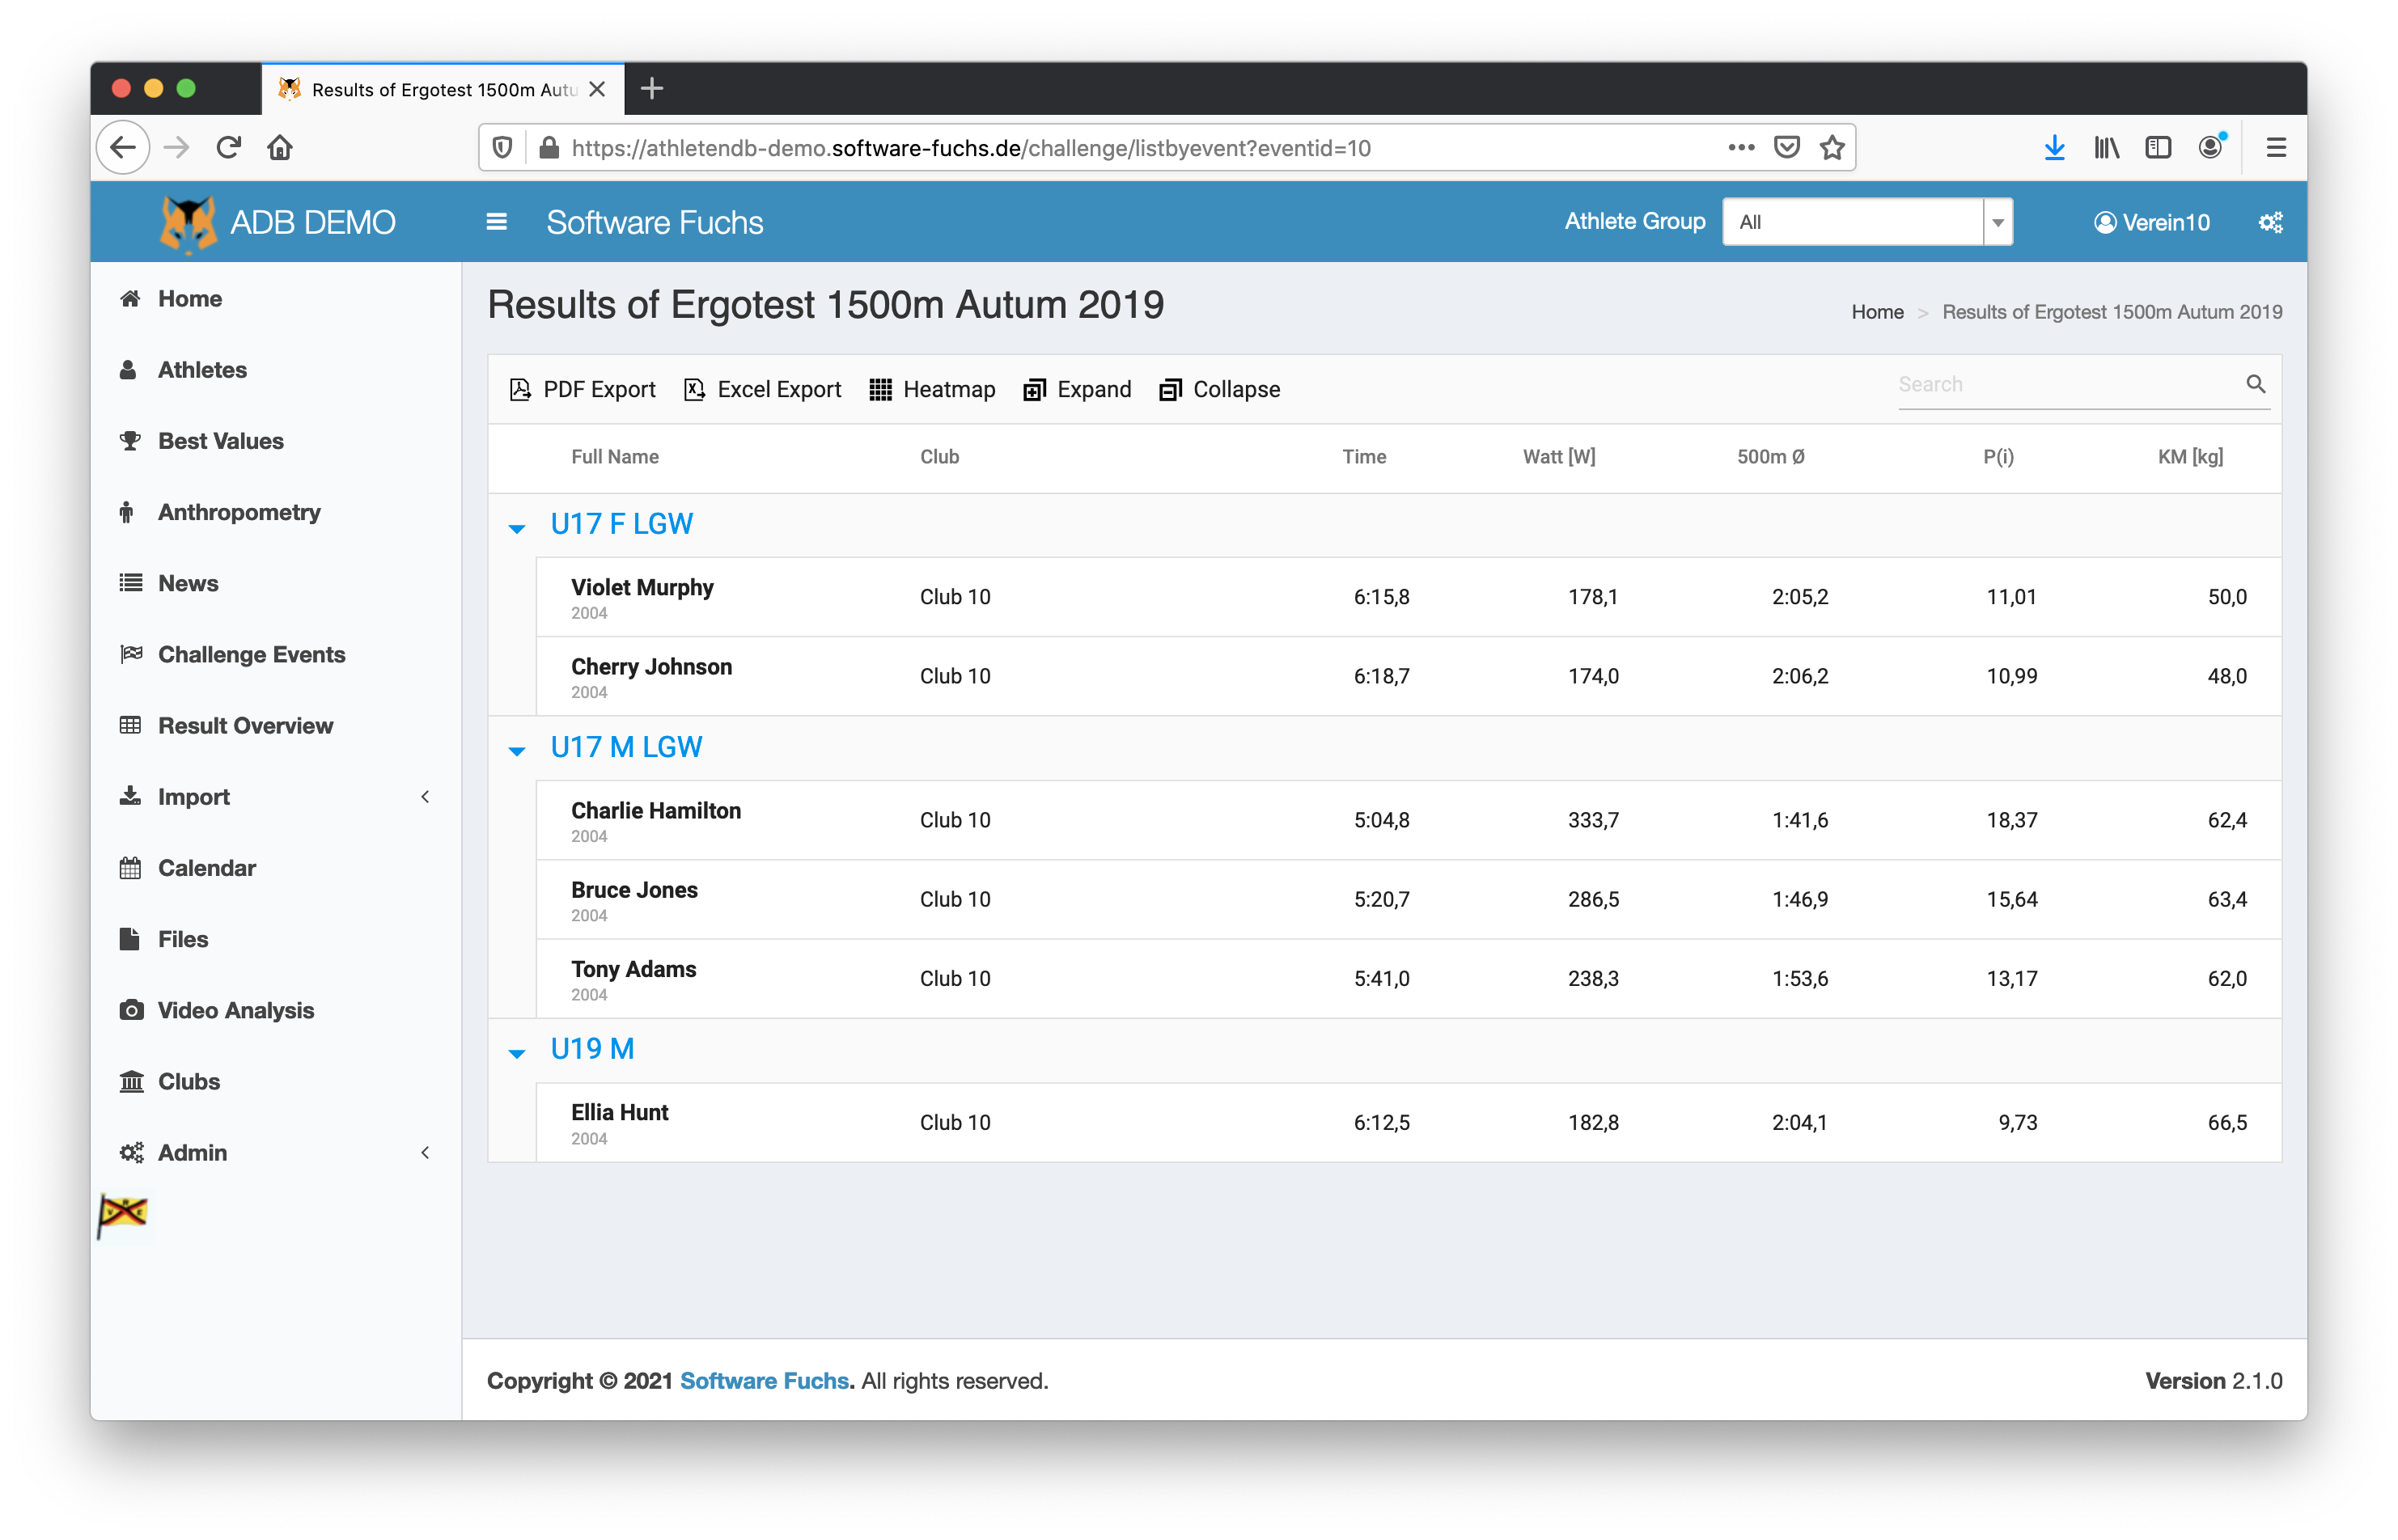Screen dimensions: 2398x1540
Task: Click Collapse all groups button
Action: click(1219, 390)
